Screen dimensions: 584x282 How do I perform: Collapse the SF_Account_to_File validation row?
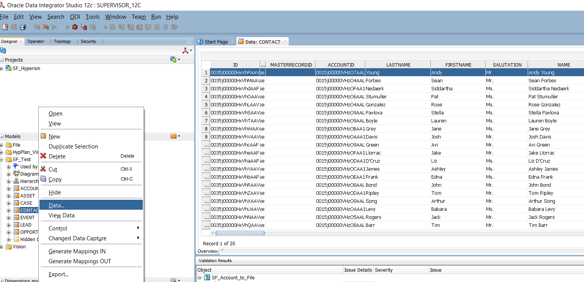click(x=200, y=278)
